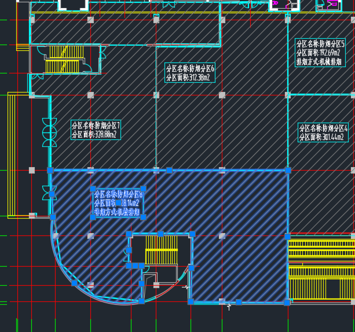Viewport: 355px width, 332px height.
Task: Grab the top-right corner grip of selected zone
Action: [x=288, y=170]
